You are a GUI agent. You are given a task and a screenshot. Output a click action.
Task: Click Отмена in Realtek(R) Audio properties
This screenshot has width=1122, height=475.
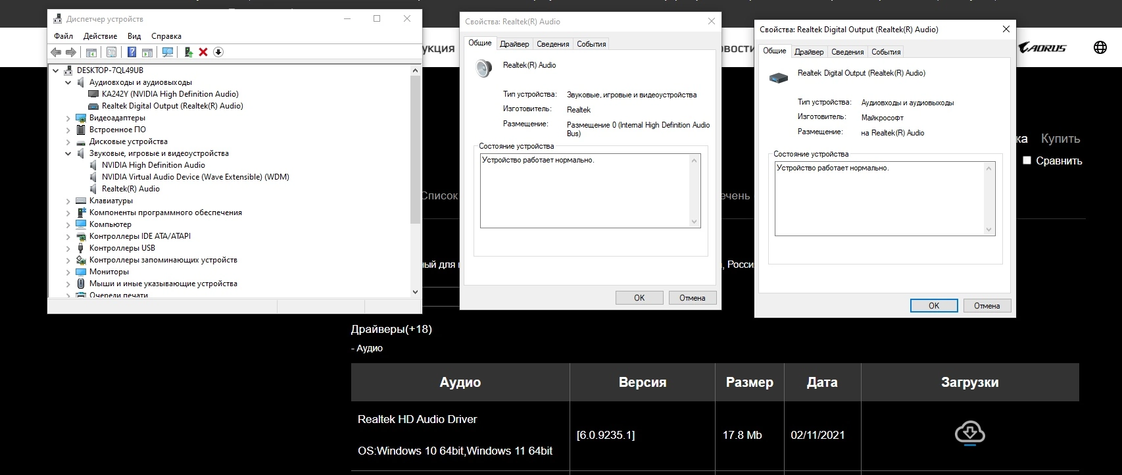tap(693, 298)
